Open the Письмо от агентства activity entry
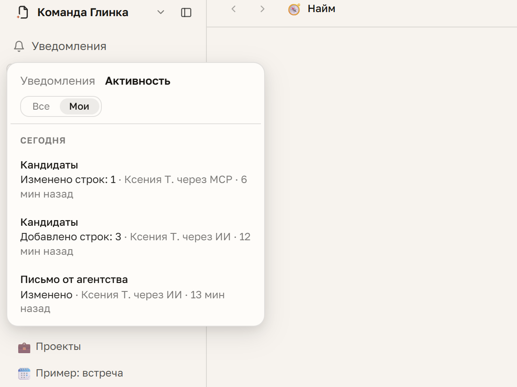 tap(136, 294)
